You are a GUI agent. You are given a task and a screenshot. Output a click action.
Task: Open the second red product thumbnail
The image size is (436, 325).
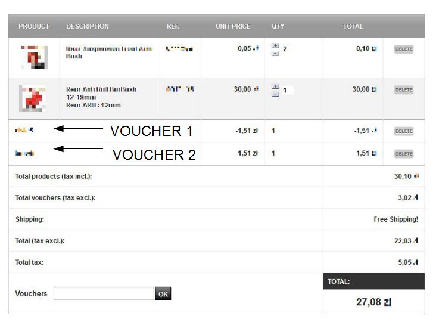click(x=33, y=98)
